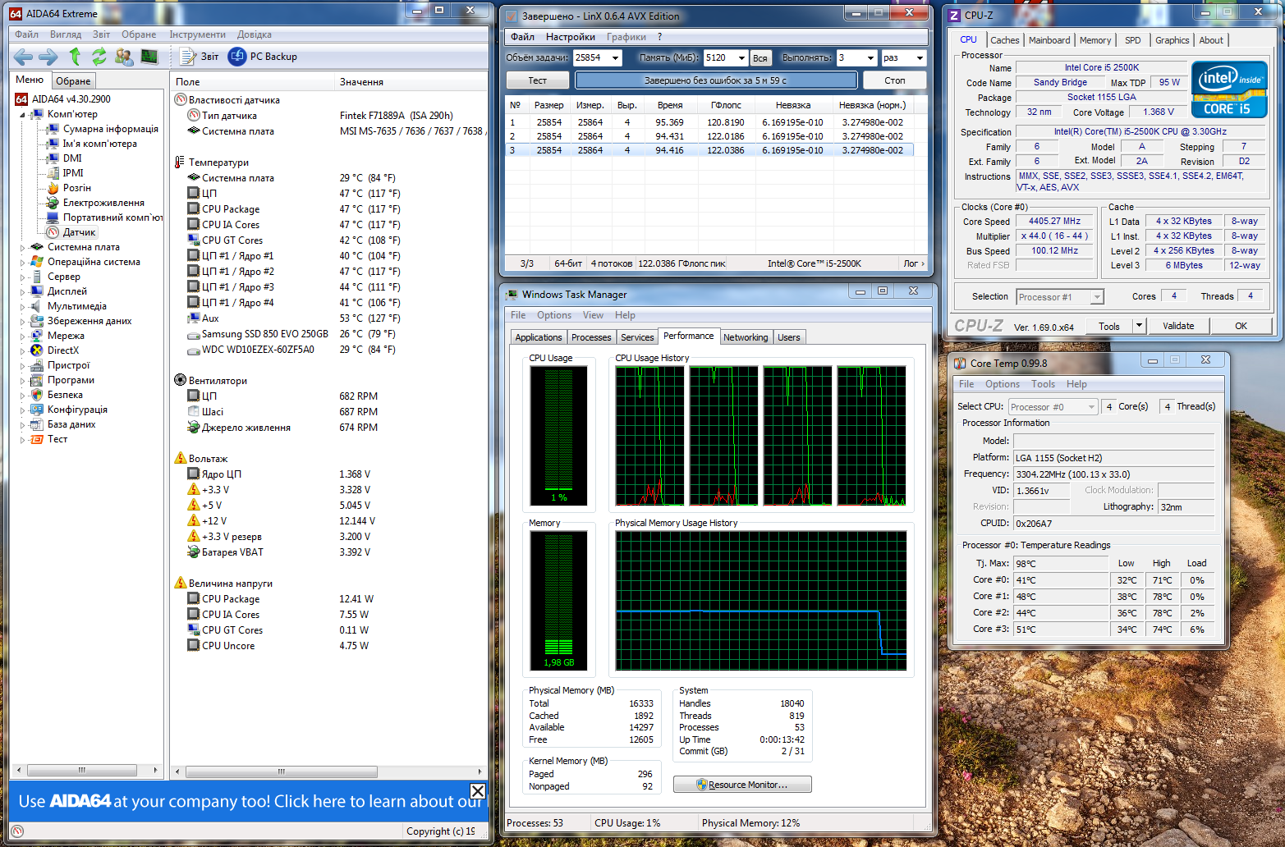Screen dimensions: 1285x847
Task: Close the AIDA64 advertisement banner
Action: pos(477,791)
